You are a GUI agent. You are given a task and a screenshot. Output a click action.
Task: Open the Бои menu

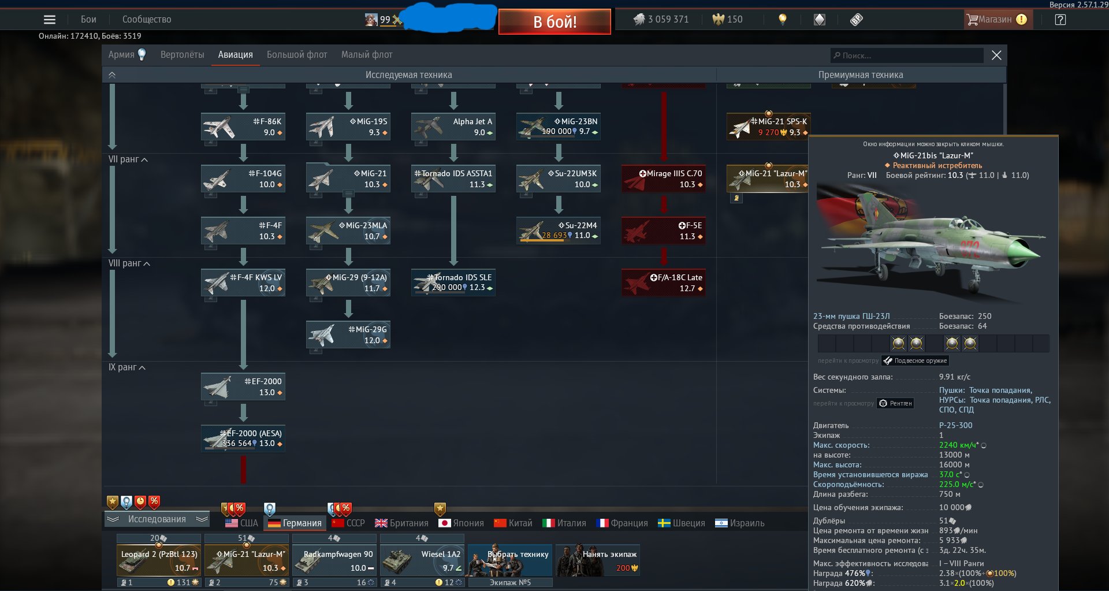pyautogui.click(x=88, y=20)
